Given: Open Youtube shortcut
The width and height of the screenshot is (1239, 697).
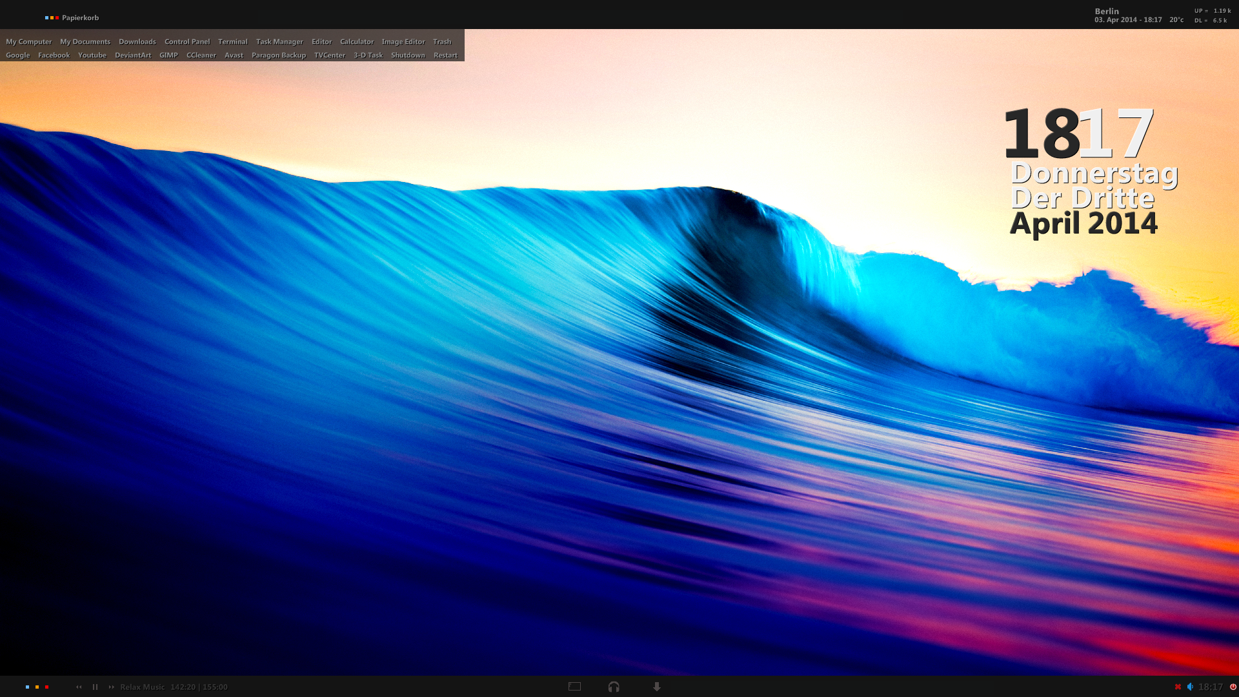Looking at the screenshot, I should (x=92, y=55).
